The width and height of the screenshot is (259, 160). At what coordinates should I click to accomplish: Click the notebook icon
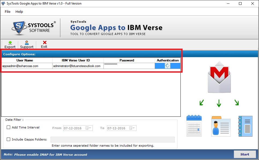[245, 126]
